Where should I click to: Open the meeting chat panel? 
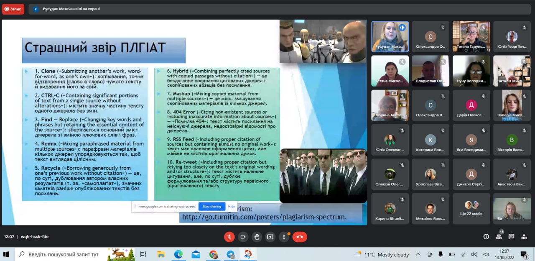click(x=511, y=237)
